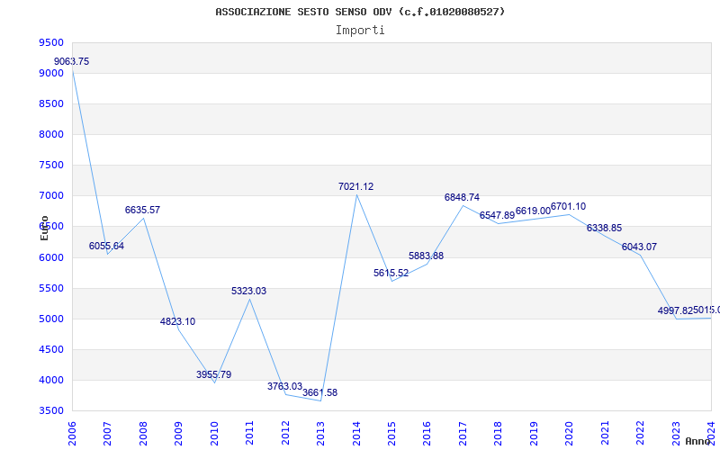
Task: Click the x-axis year 2010
Action: 214,434
